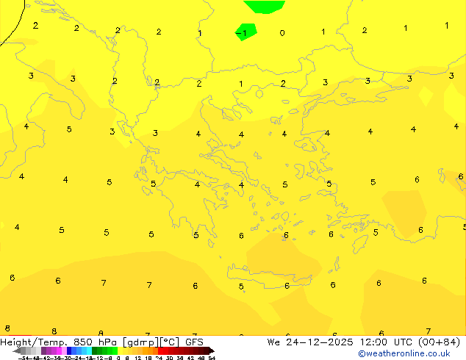Pick the magenta legend swatch near -36
The height and width of the screenshot is (360, 466).
point(59,350)
